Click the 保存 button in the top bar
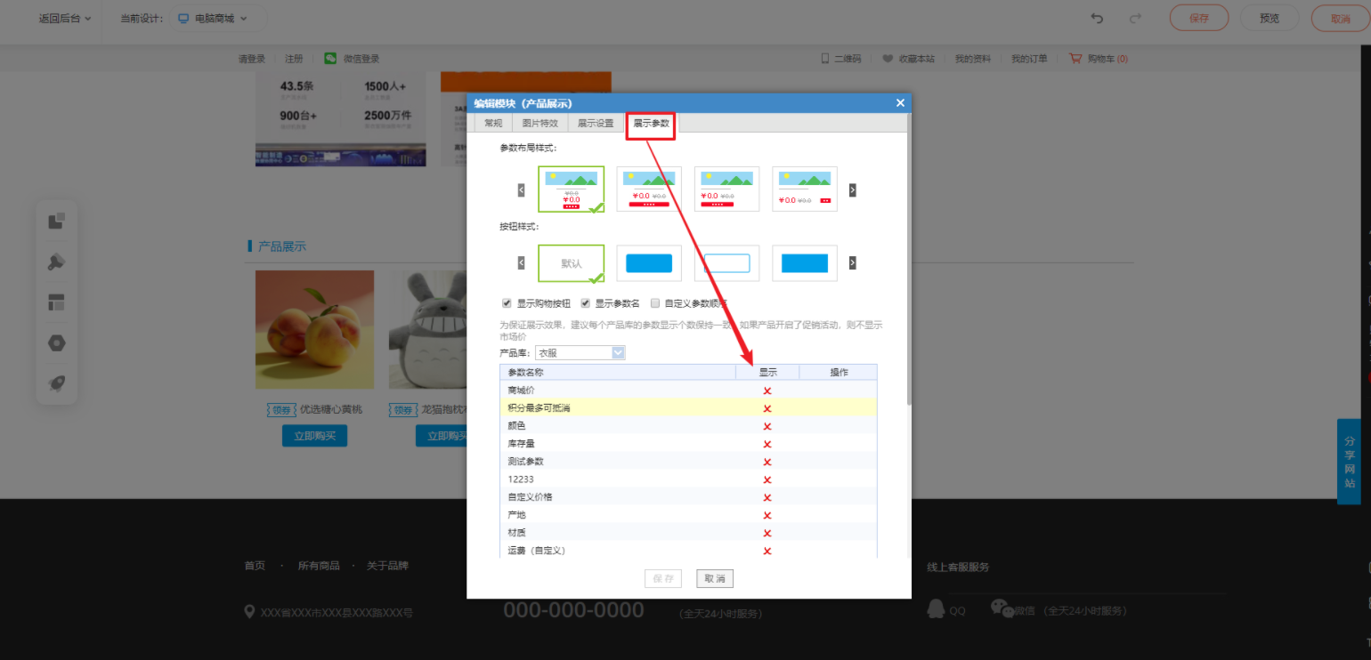This screenshot has width=1371, height=660. click(1199, 18)
